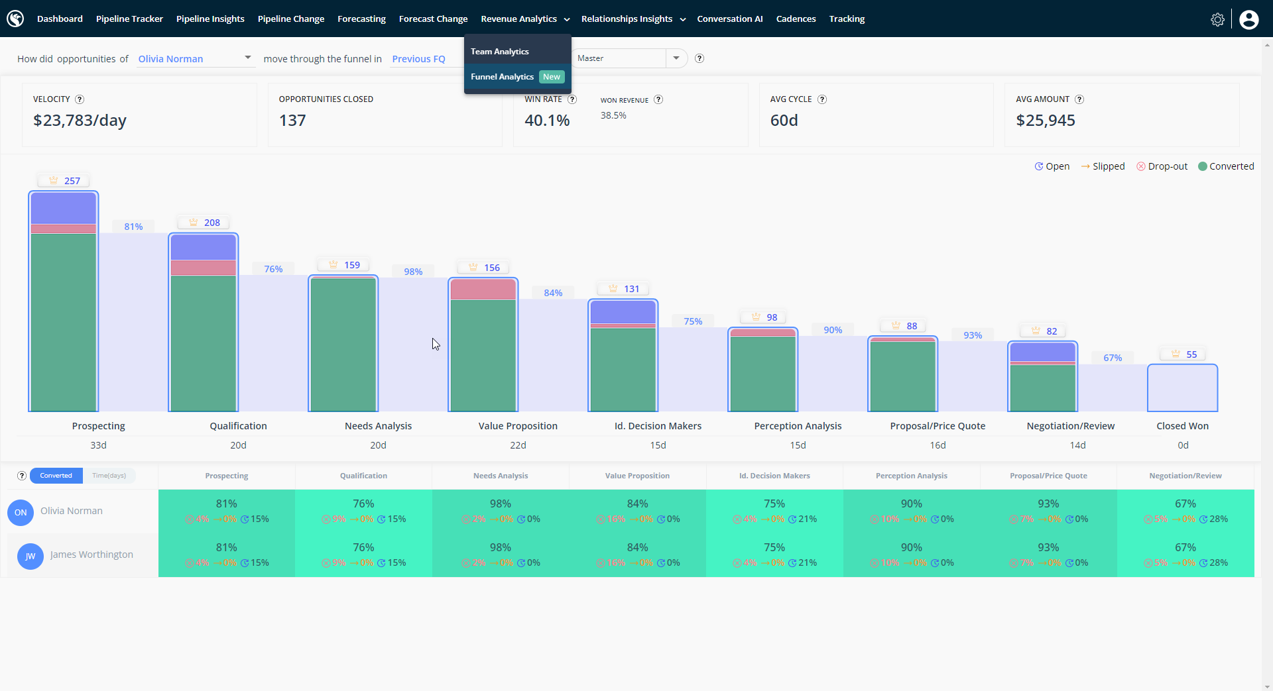Screen dimensions: 1273x691
Task: Click help icon beside Converted toggle
Action: tap(22, 476)
